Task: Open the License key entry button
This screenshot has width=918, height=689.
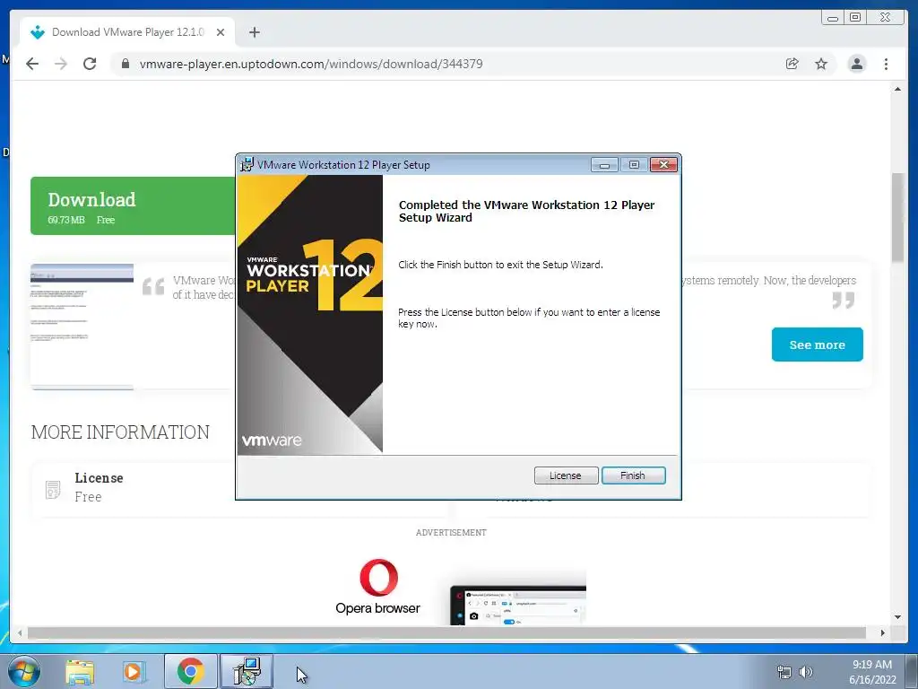Action: [566, 475]
